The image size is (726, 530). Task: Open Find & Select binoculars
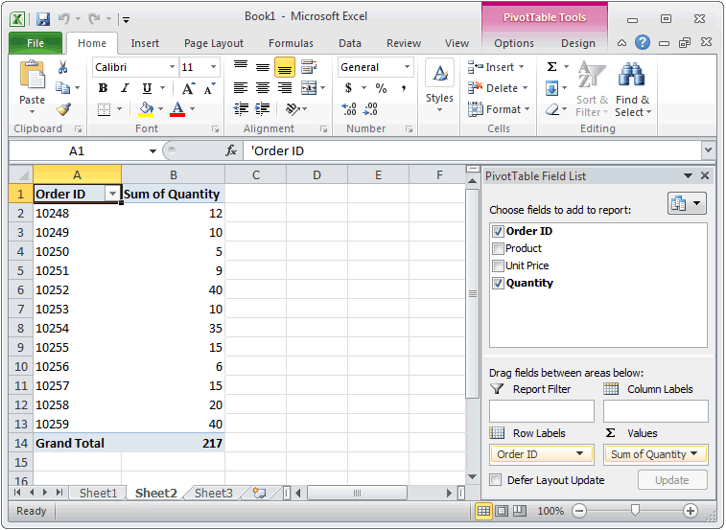point(632,88)
